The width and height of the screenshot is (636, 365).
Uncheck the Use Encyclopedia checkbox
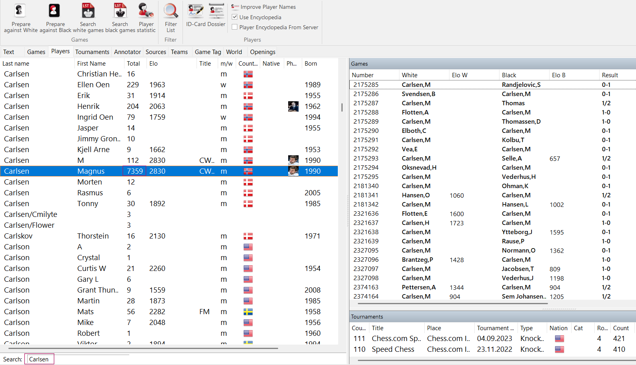pos(235,17)
